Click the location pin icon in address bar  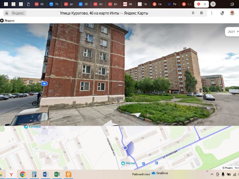click(193, 13)
